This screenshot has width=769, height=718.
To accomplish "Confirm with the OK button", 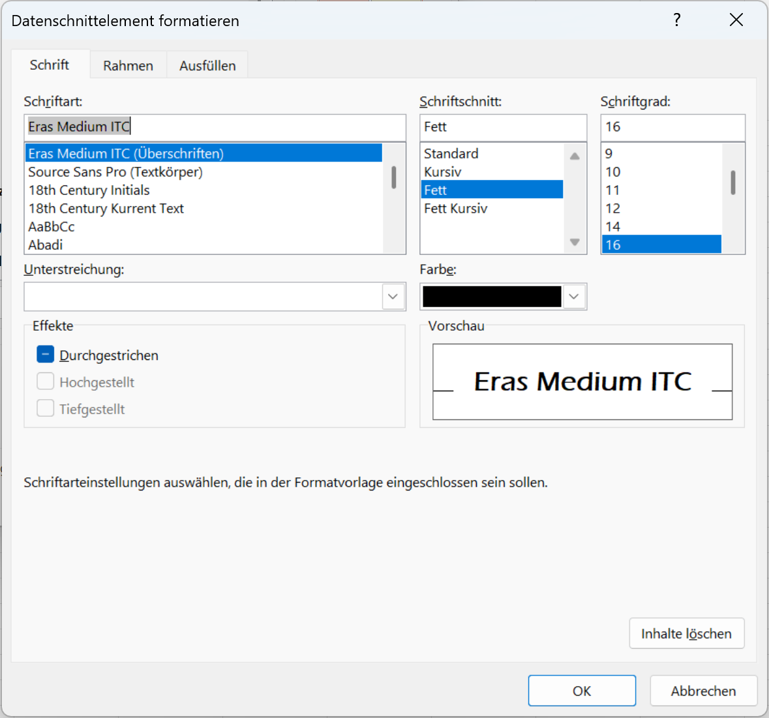I will coord(581,691).
